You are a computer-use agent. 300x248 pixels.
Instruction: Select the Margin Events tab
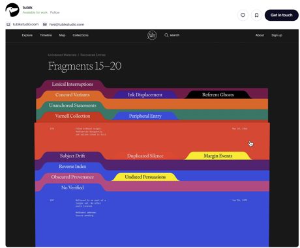tap(218, 156)
